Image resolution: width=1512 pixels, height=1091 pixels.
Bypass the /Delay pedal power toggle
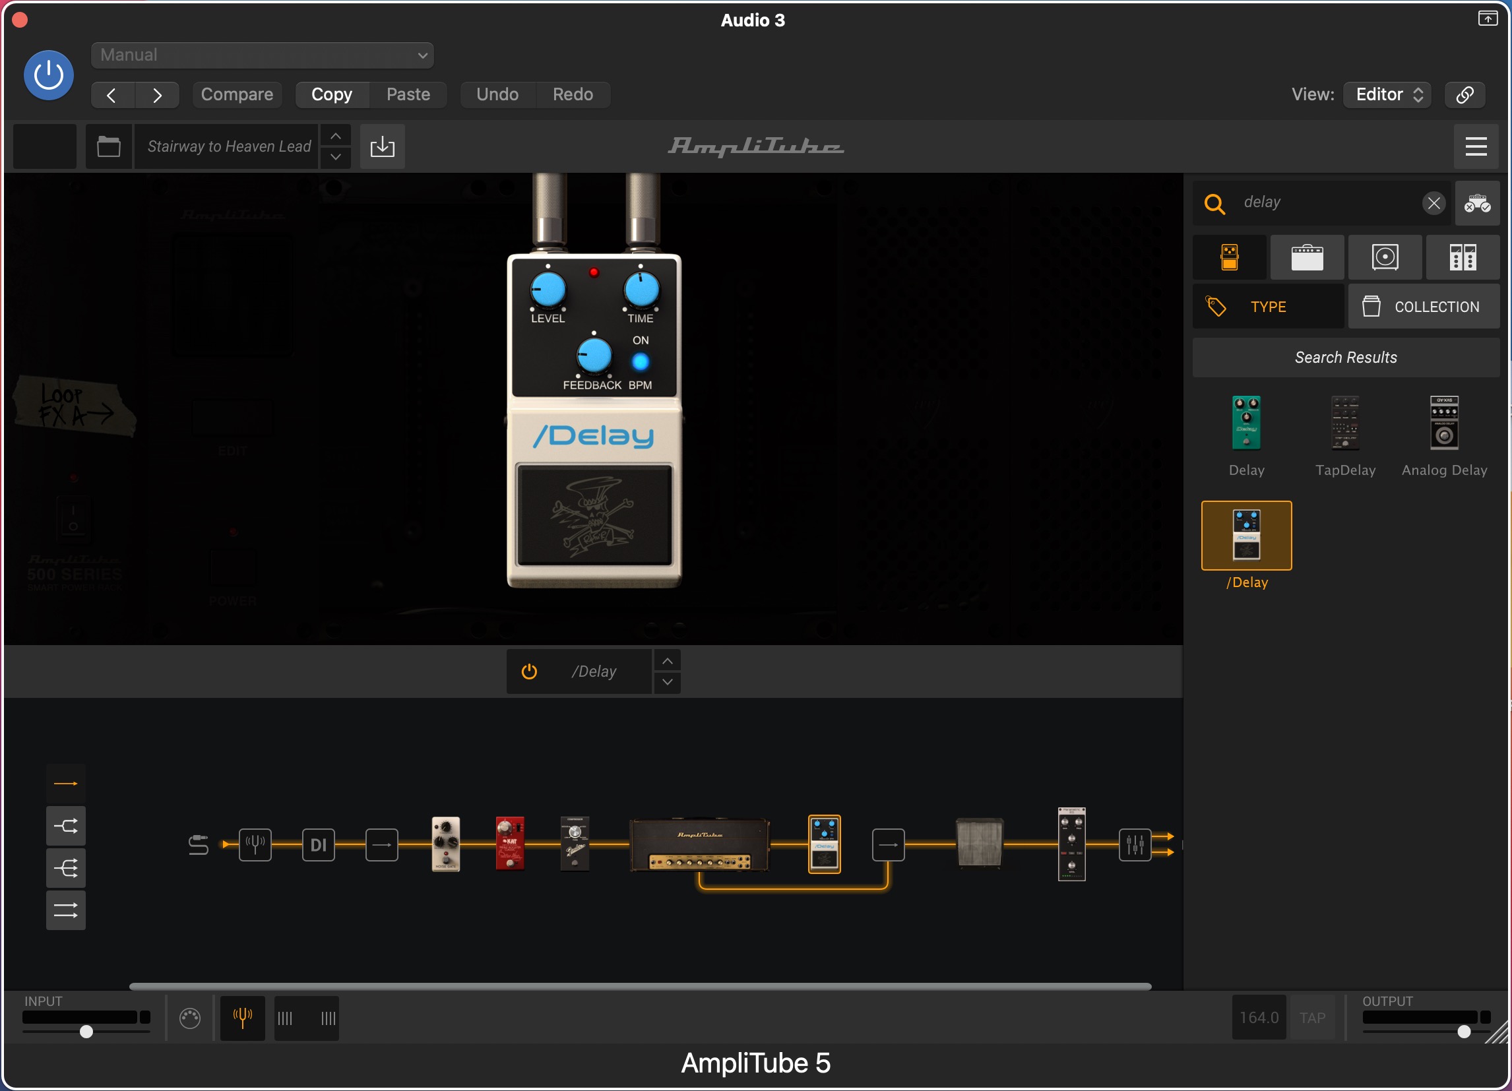pos(529,671)
